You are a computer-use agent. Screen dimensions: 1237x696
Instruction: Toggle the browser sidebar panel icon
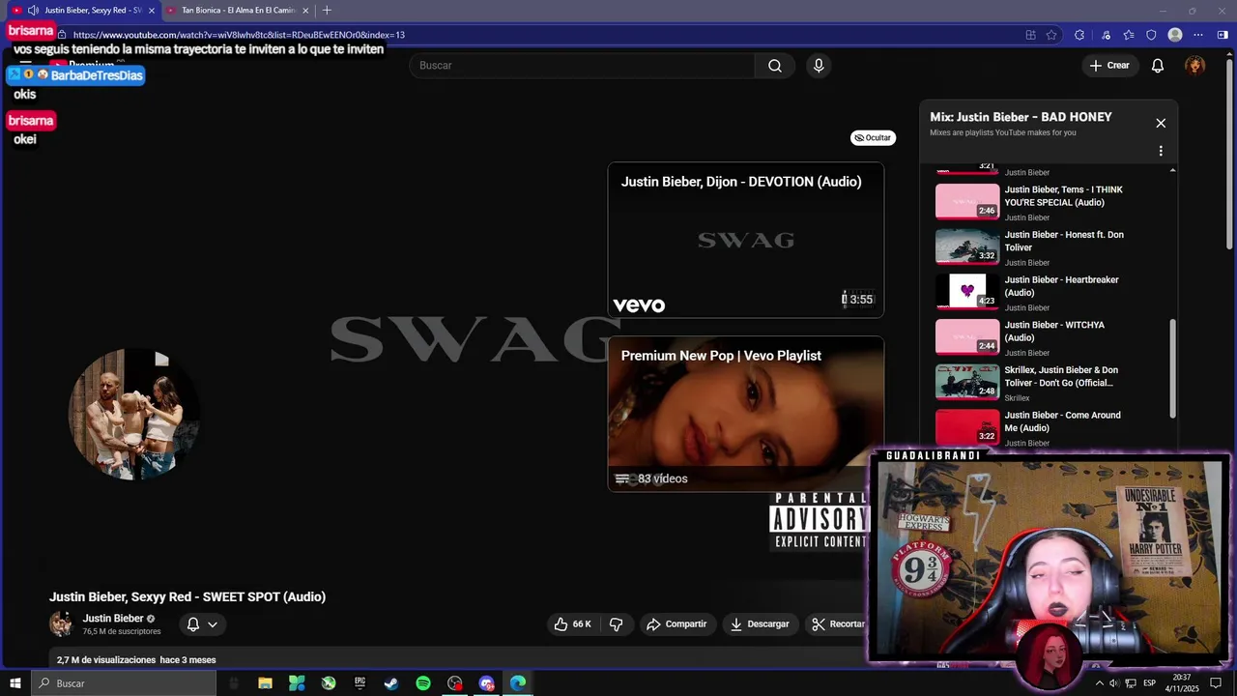(1223, 35)
